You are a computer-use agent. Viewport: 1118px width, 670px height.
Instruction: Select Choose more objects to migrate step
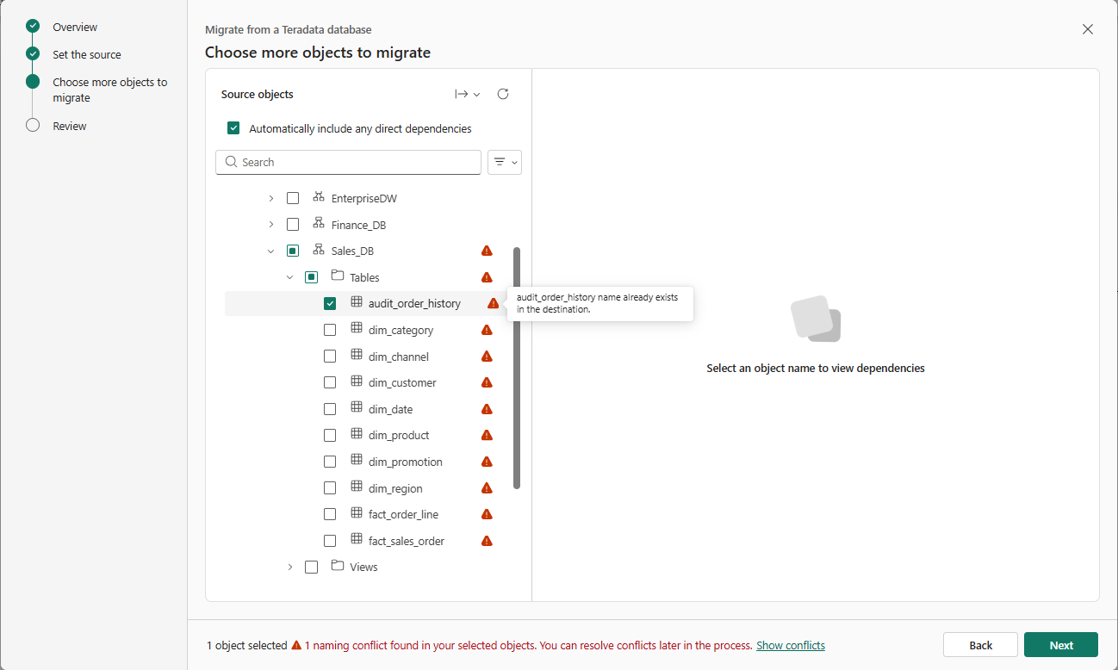(110, 90)
